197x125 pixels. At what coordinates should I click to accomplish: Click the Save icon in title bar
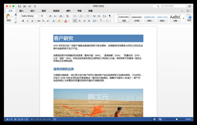tap(19, 6)
